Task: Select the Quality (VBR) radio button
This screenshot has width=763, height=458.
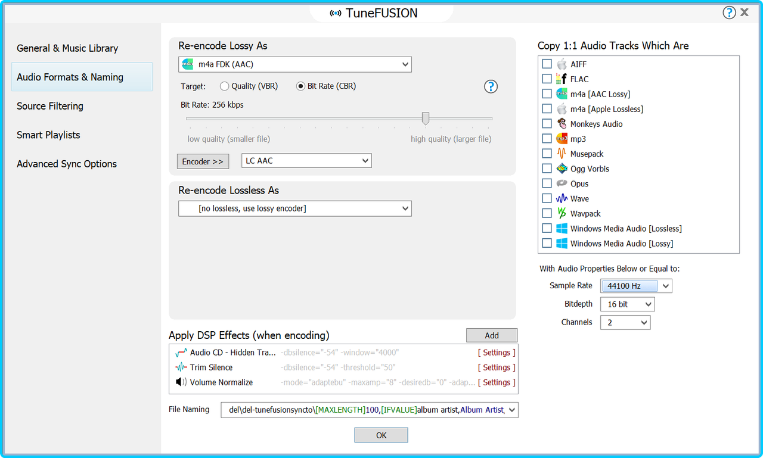Action: click(225, 86)
